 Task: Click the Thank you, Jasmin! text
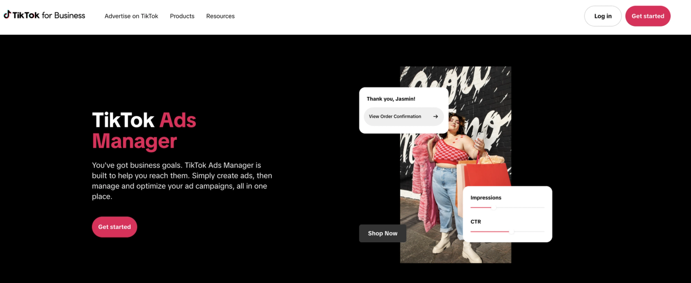point(391,99)
